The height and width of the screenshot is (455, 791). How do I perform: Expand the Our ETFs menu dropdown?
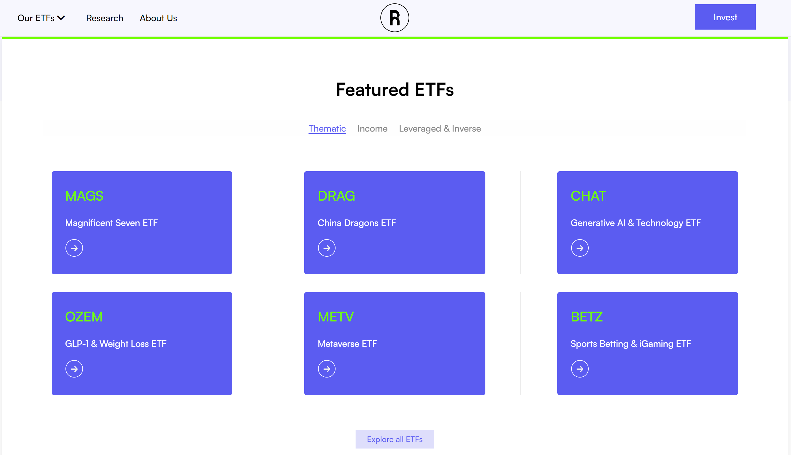pyautogui.click(x=41, y=18)
